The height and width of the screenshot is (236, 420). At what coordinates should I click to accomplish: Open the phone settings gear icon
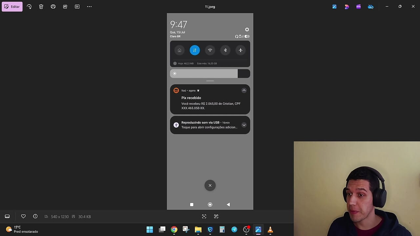pyautogui.click(x=247, y=29)
